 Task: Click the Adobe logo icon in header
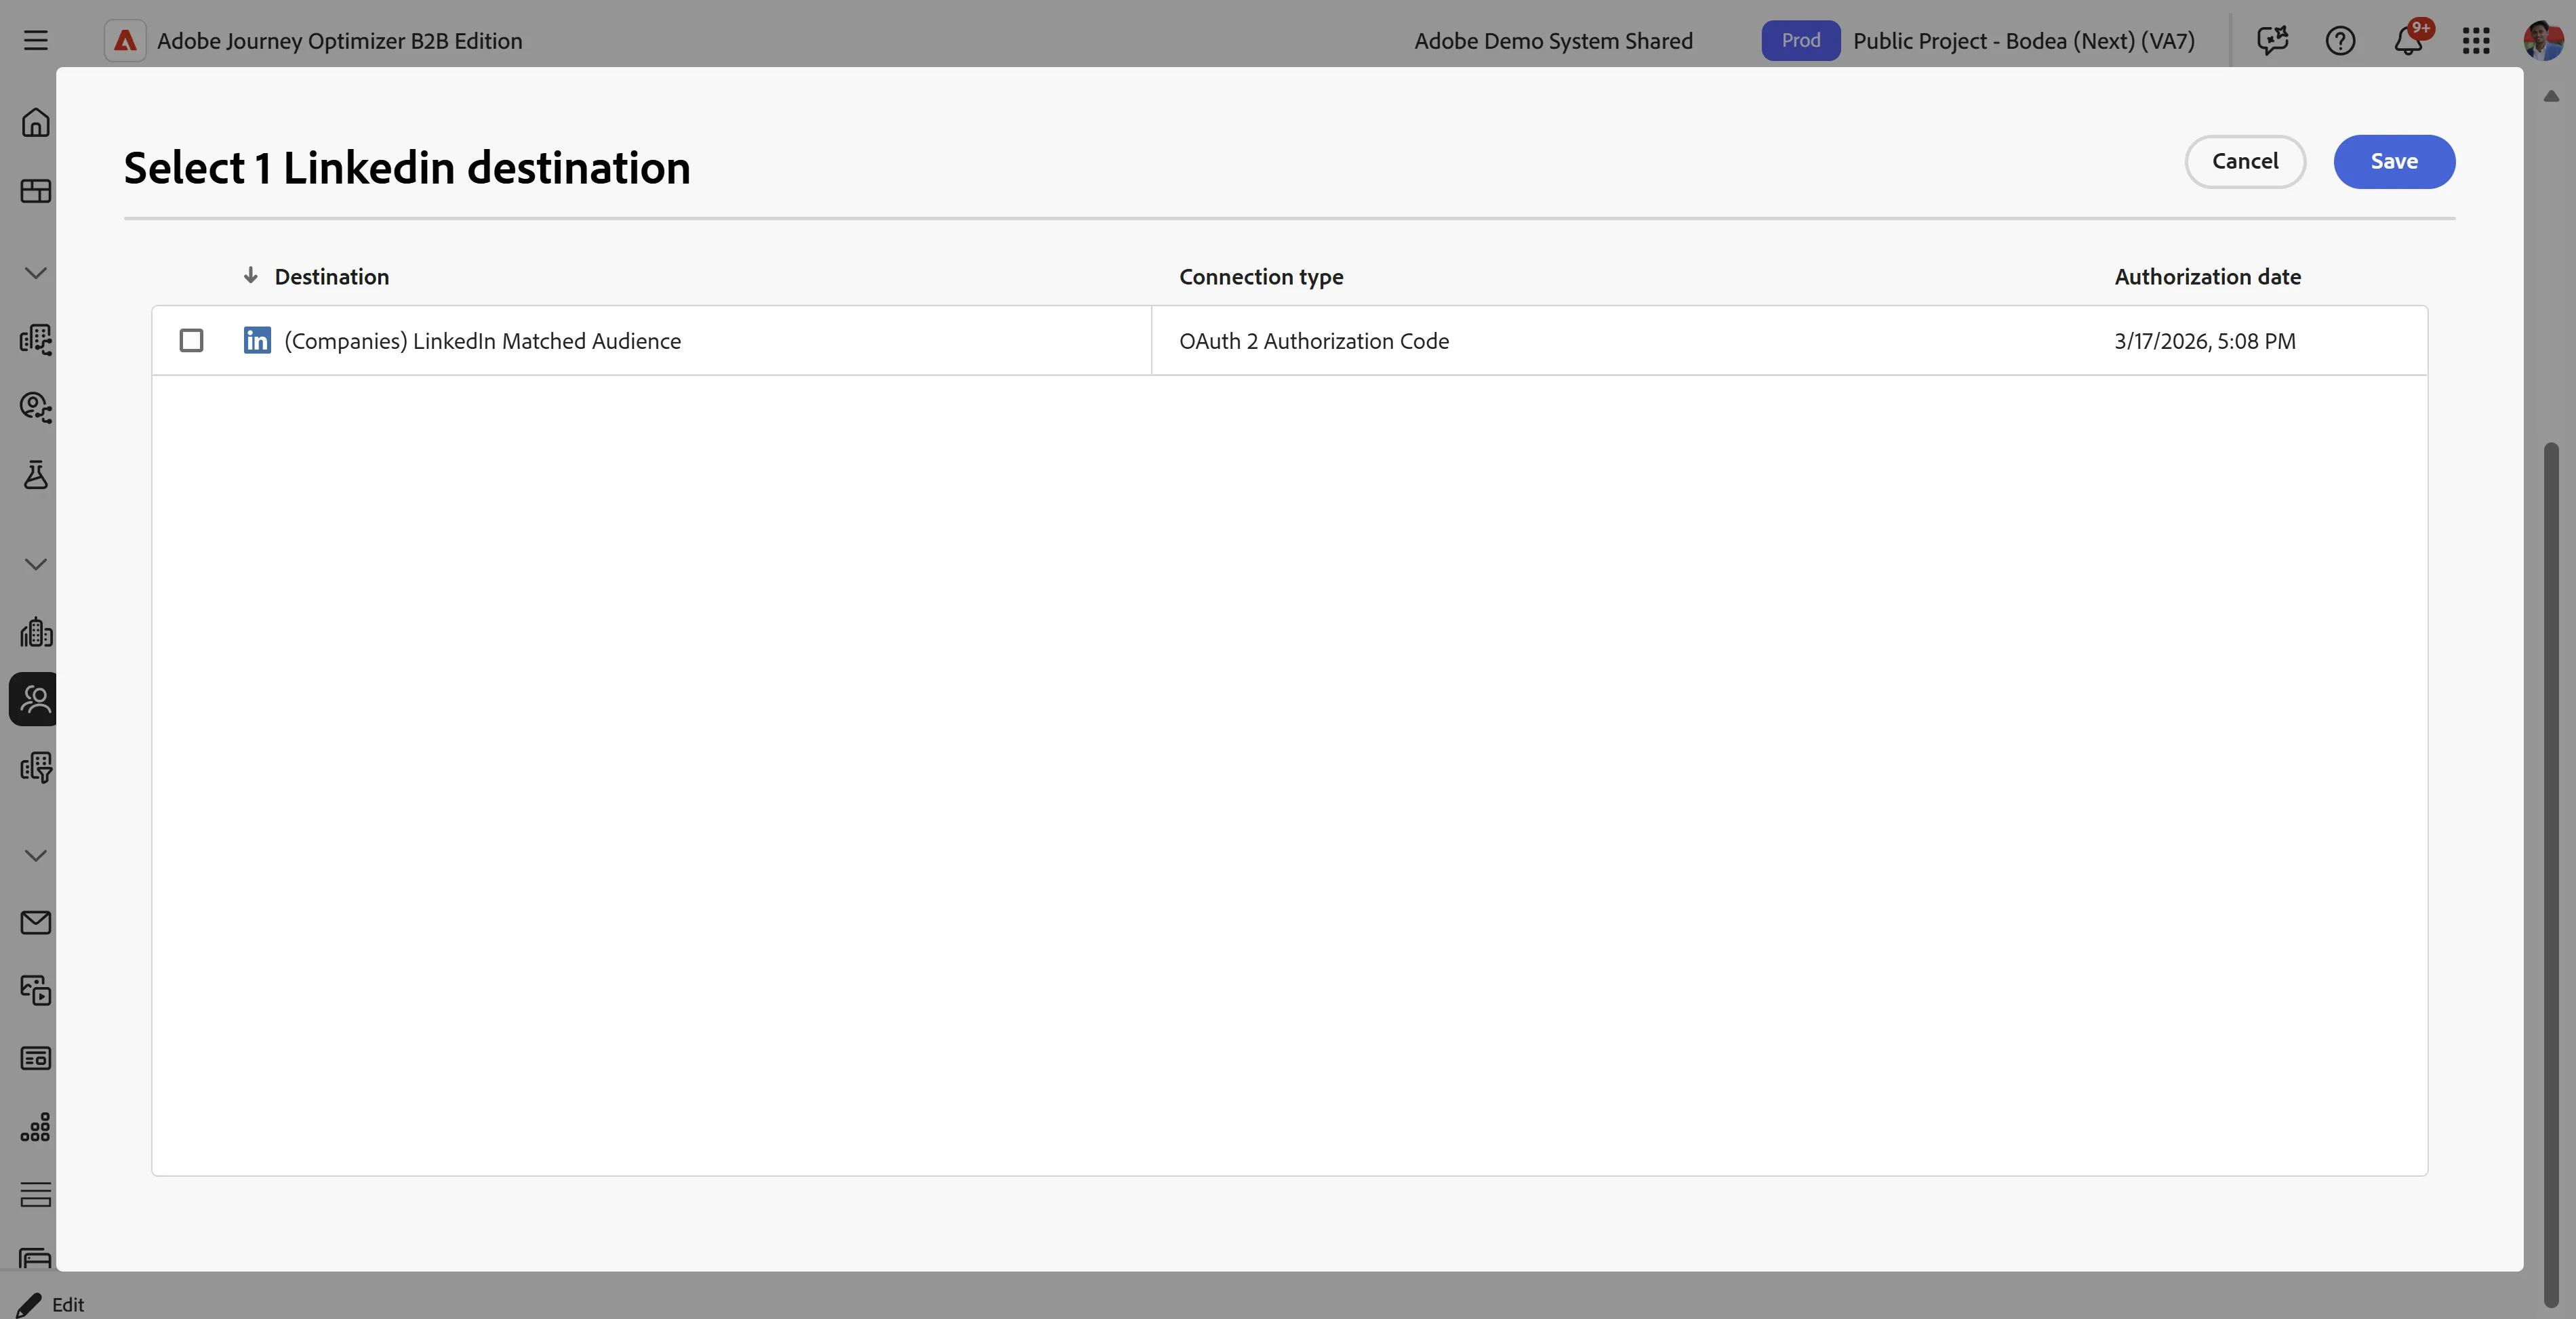tap(125, 41)
